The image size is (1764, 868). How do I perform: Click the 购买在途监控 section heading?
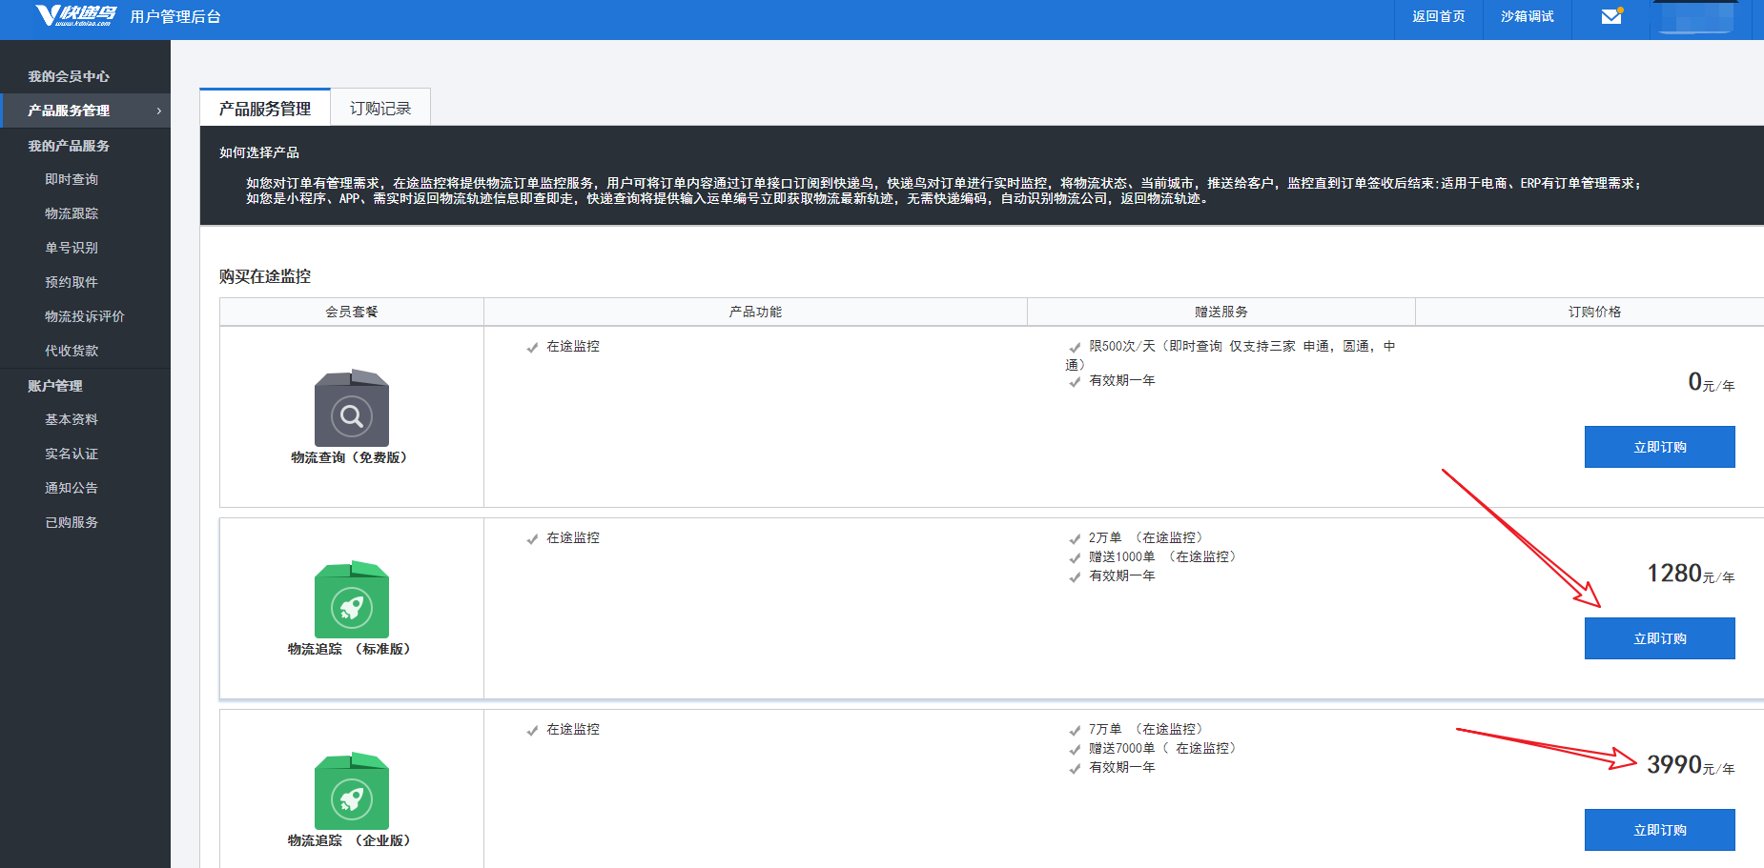(265, 276)
